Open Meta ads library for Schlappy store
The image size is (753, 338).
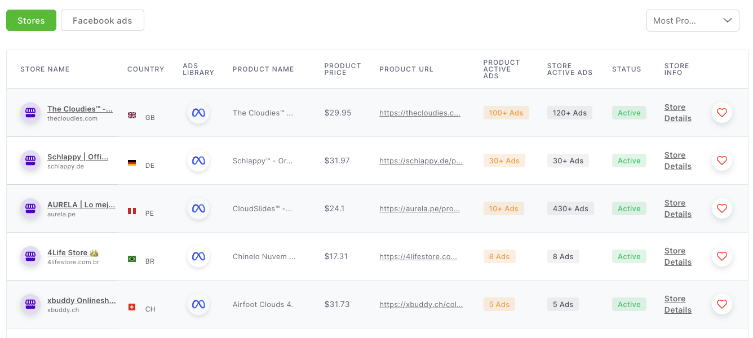click(198, 161)
